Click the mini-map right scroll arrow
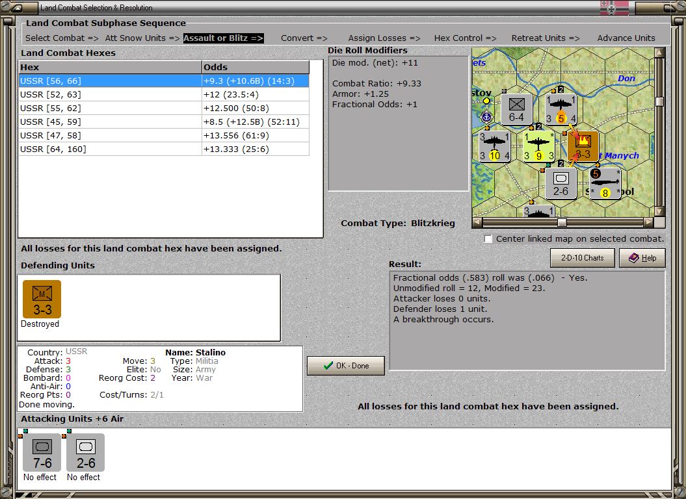 (648, 222)
